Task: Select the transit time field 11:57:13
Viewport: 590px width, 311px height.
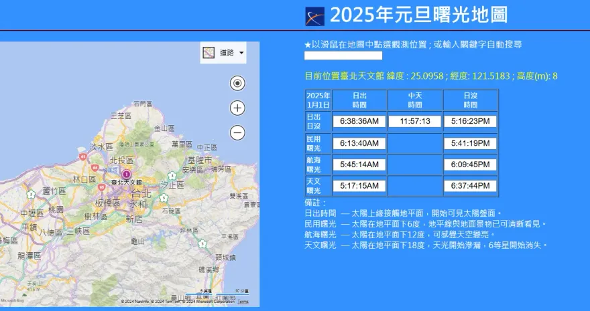Action: 414,121
